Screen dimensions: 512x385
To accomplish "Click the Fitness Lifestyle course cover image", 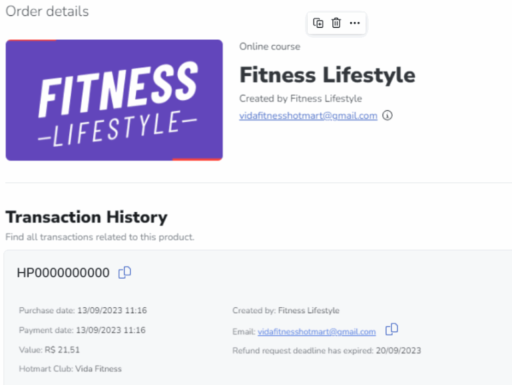I will click(x=115, y=100).
